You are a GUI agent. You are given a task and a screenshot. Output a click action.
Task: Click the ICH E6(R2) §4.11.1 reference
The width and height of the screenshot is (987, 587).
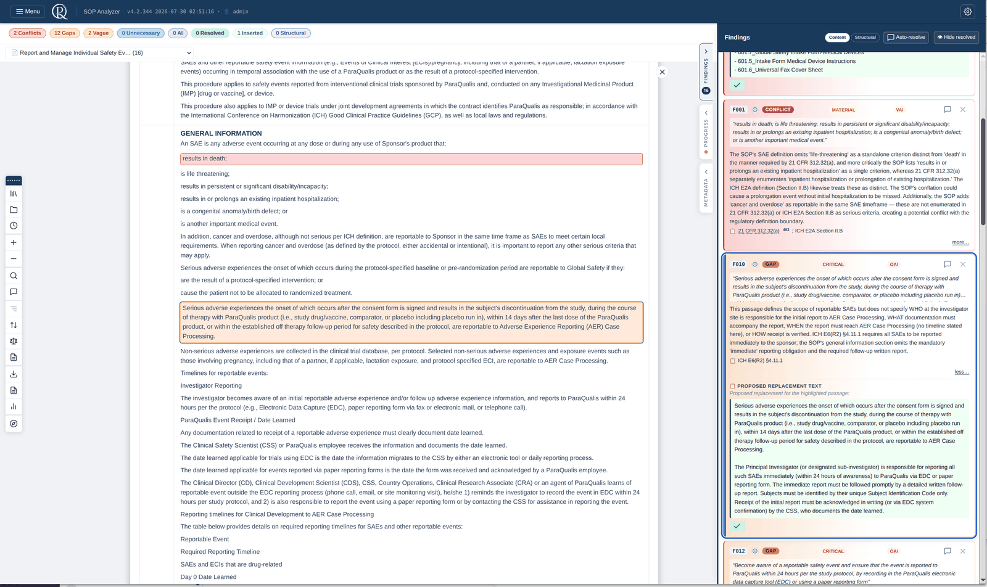[x=760, y=361]
